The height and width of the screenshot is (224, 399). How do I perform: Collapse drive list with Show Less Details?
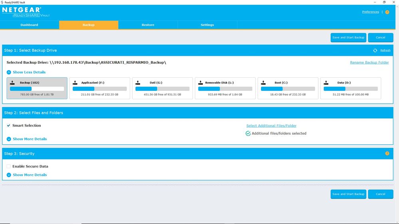26,72
